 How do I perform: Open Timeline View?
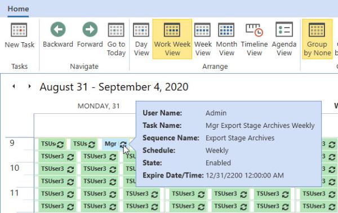point(254,30)
